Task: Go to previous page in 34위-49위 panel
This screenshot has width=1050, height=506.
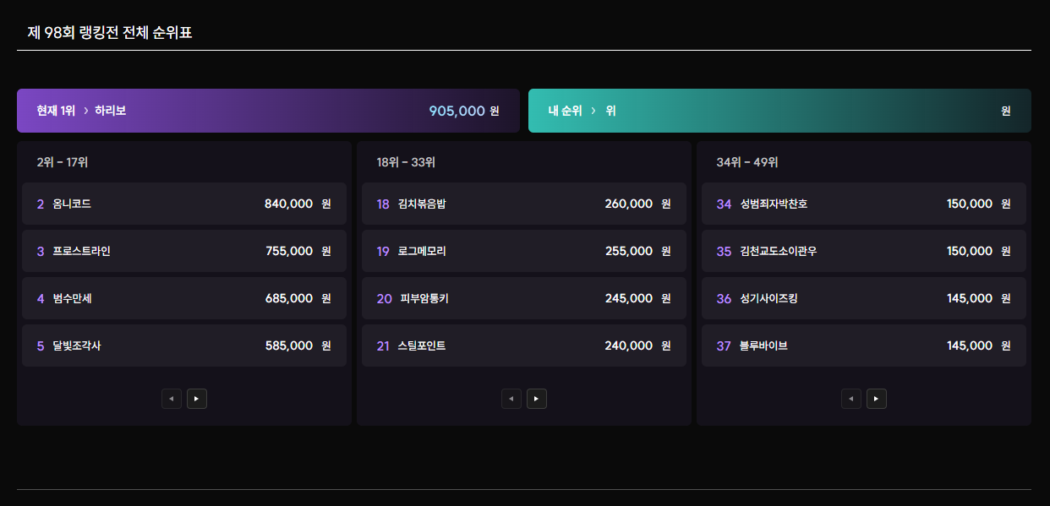Action: point(851,399)
